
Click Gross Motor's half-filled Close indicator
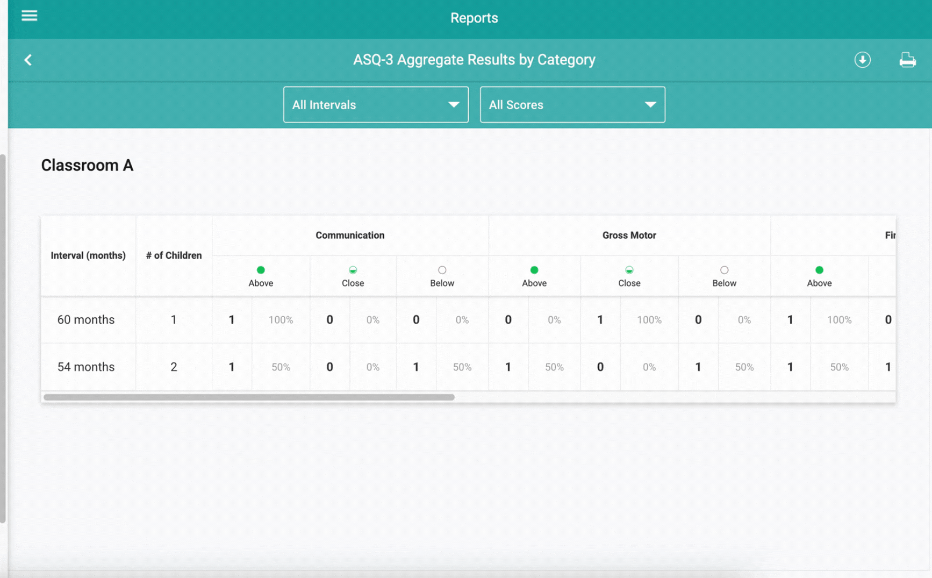tap(629, 270)
